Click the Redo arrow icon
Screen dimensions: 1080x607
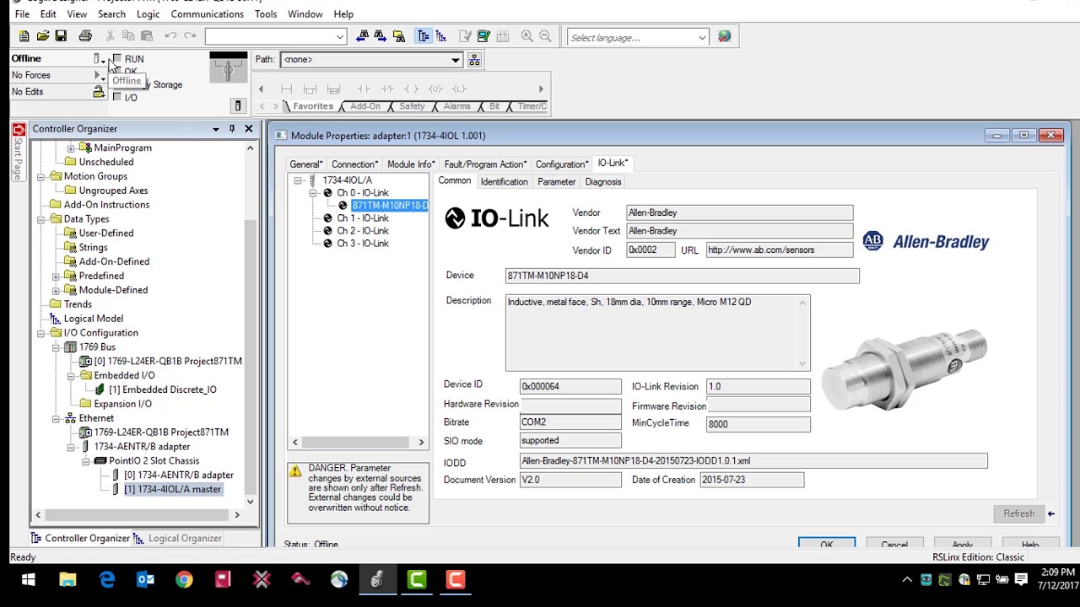[190, 36]
